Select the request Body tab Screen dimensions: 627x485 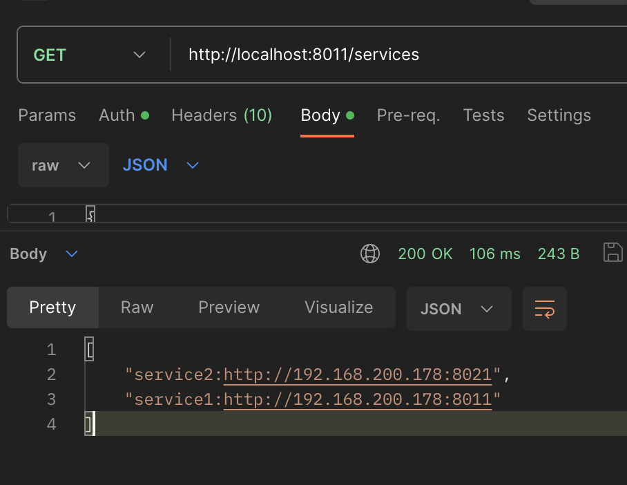pyautogui.click(x=327, y=115)
